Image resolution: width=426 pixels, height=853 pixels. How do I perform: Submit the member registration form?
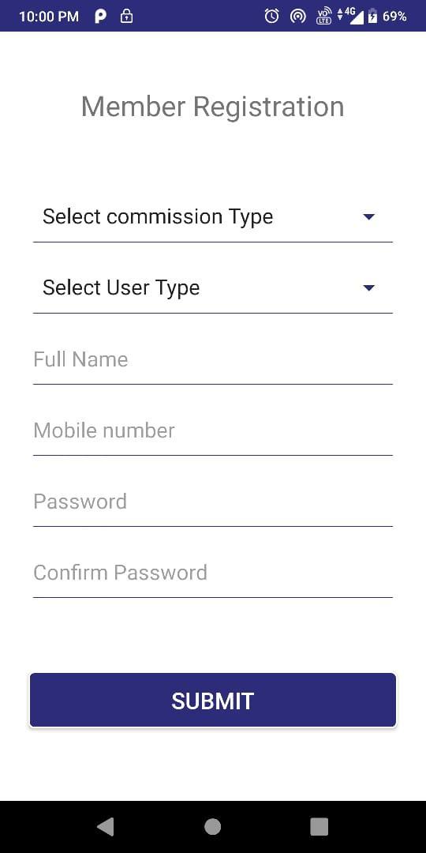coord(213,701)
